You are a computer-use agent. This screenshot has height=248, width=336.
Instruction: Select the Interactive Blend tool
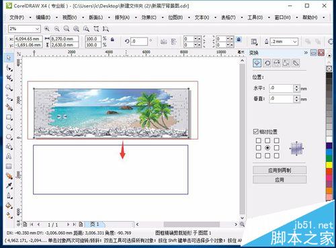click(9, 176)
